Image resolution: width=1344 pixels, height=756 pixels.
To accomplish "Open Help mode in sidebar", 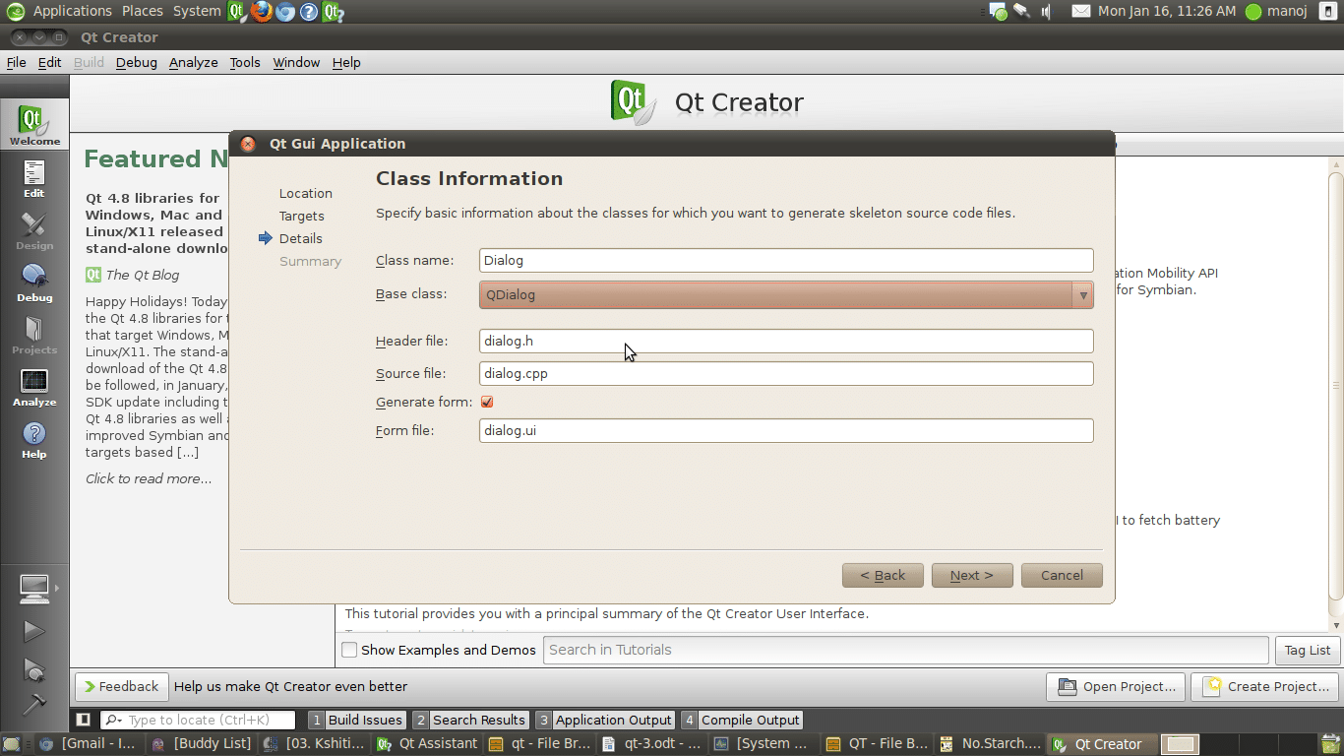I will click(34, 439).
